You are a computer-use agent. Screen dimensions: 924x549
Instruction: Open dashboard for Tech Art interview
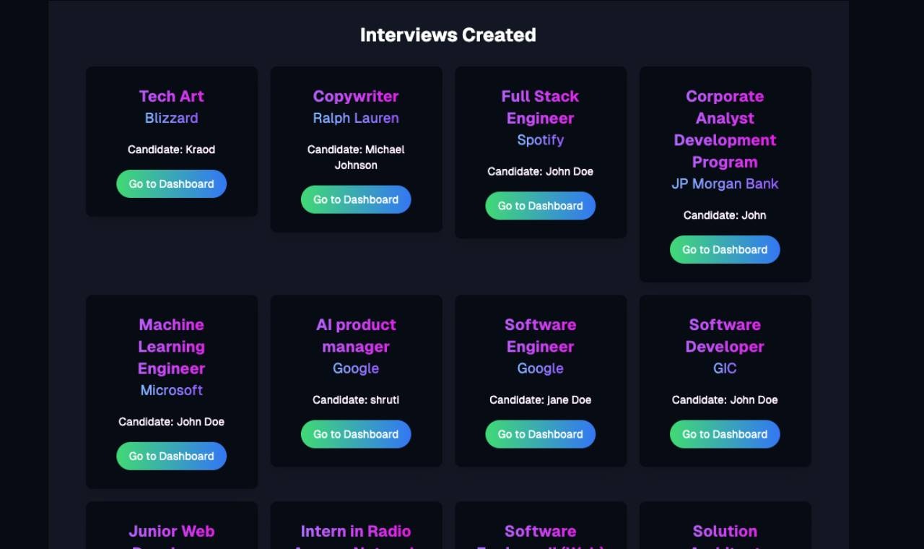[171, 183]
